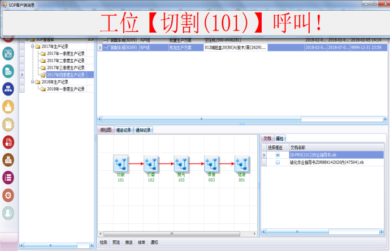Open the 属性 tab in document panel
390x251 pixels.
[x=280, y=139]
